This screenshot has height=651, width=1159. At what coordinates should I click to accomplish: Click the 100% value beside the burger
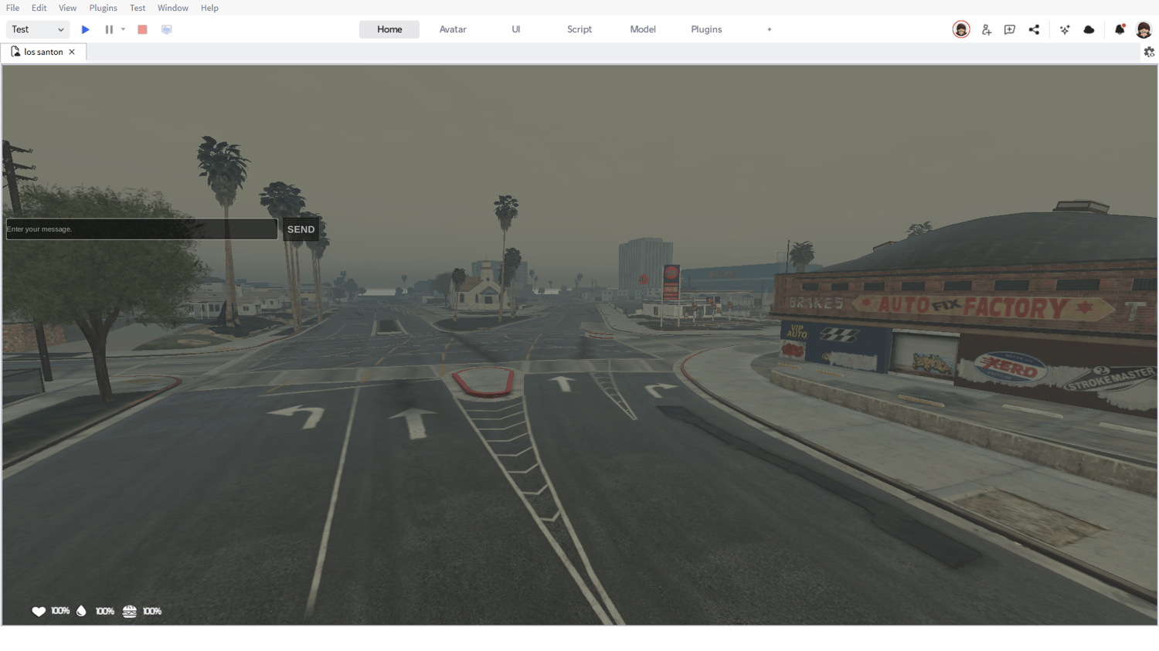click(152, 611)
